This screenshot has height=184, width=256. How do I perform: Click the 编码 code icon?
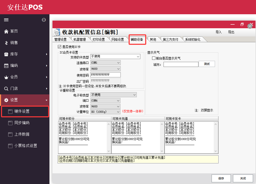coord(6,66)
